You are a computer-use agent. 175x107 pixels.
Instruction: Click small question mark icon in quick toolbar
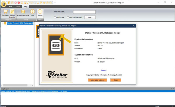[x=48, y=3]
